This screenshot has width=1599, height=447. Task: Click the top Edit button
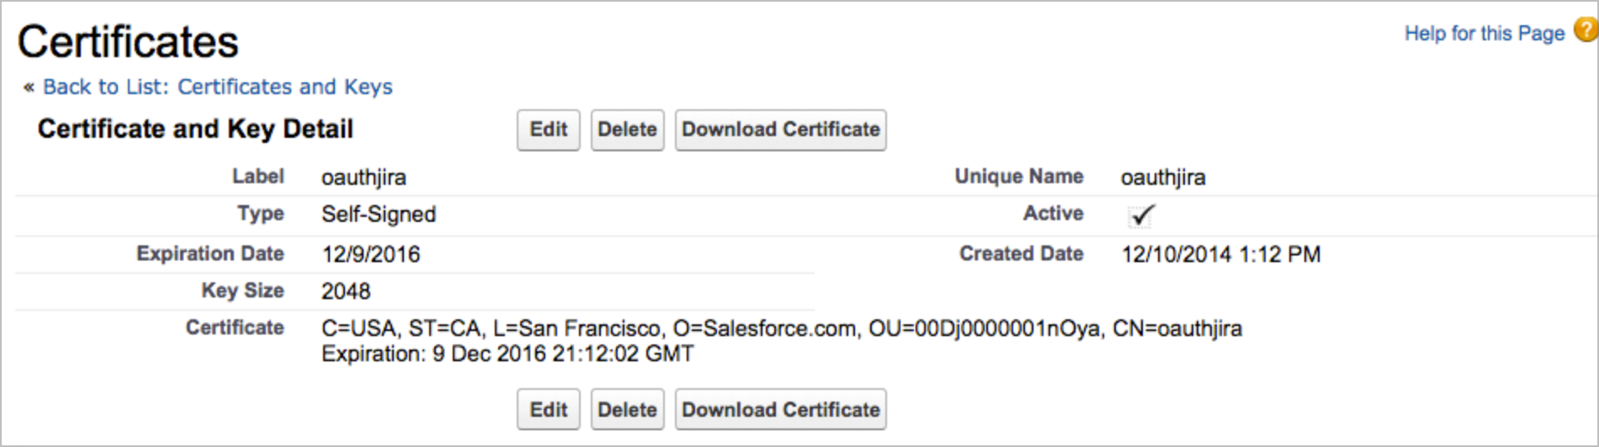pos(548,130)
